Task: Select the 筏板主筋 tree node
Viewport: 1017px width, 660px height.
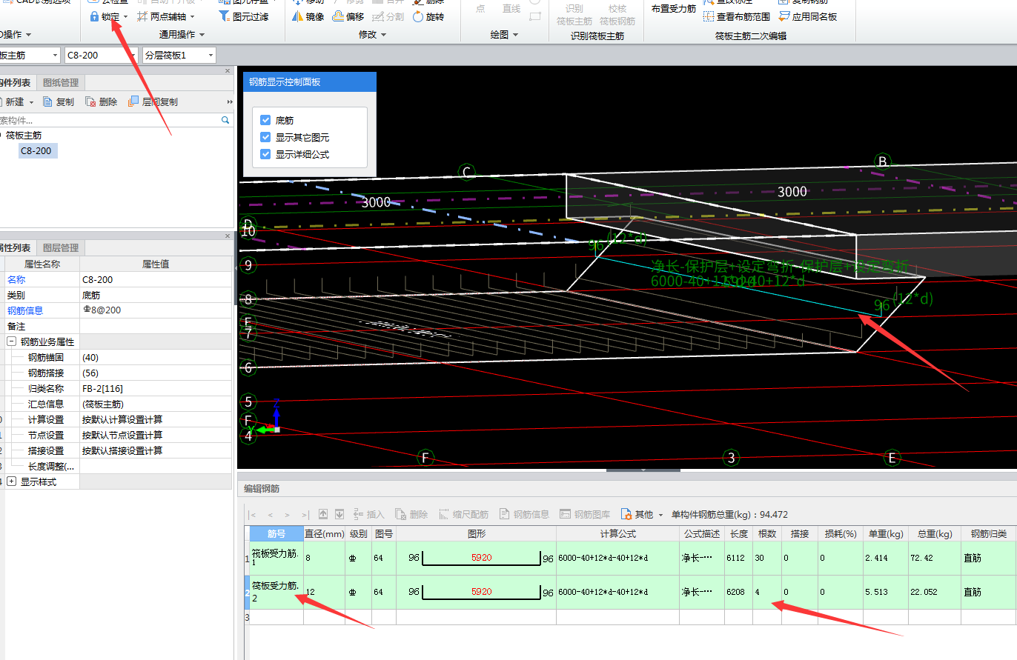Action: click(24, 135)
